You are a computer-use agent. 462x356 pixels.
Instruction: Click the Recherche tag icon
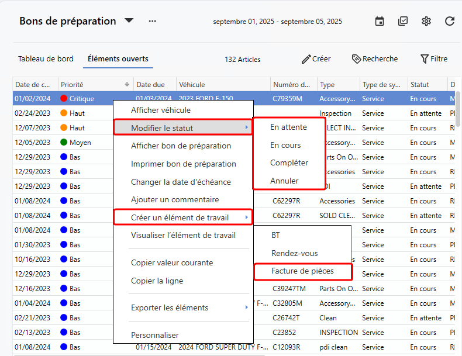pyautogui.click(x=356, y=59)
